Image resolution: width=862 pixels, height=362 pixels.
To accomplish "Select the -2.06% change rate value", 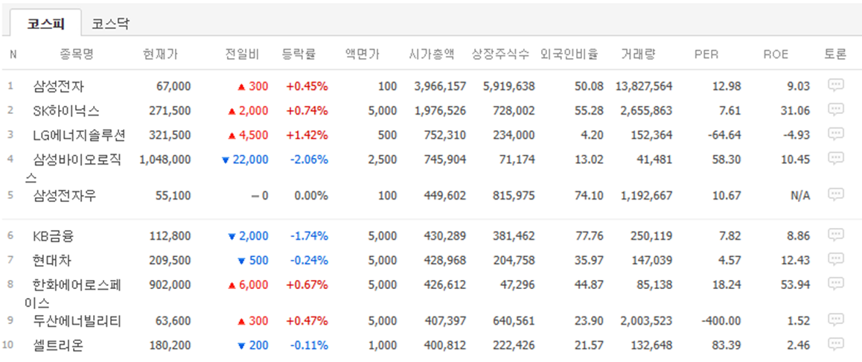I will click(x=309, y=159).
